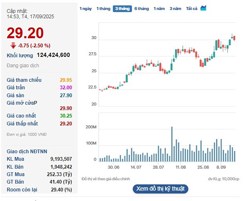Click the 30.06 date label on x-axis
The width and height of the screenshot is (251, 201).
(x=114, y=167)
